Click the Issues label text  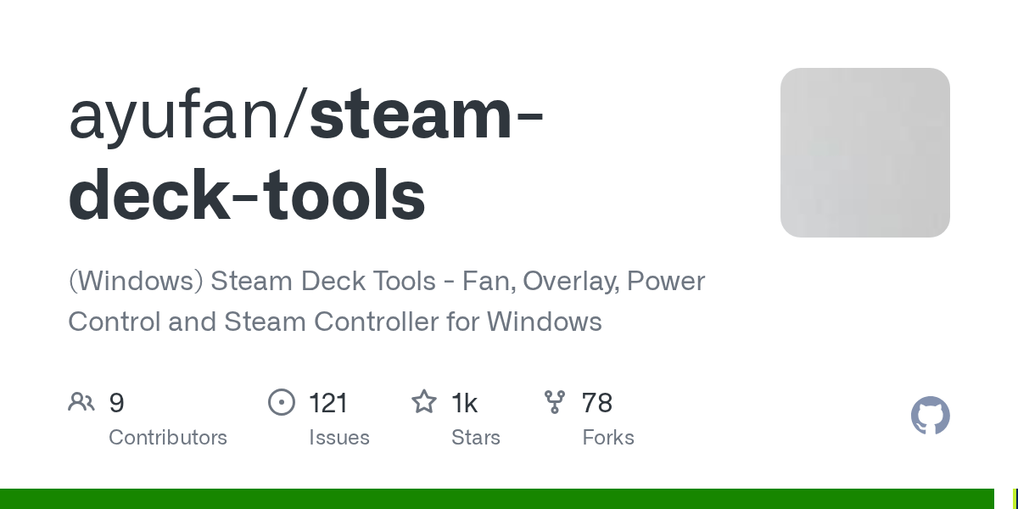(x=339, y=438)
